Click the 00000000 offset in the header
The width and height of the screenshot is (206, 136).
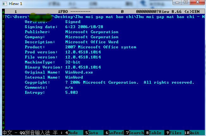click(146, 12)
